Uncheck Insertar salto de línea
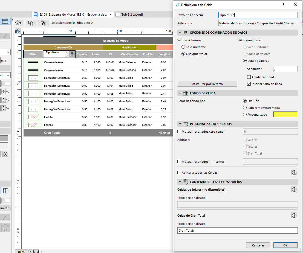This screenshot has height=253, width=303. click(x=249, y=84)
